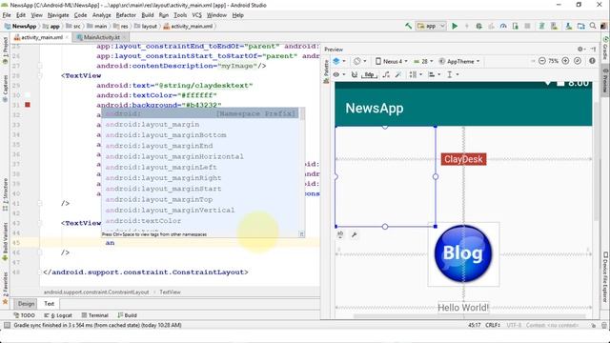
Task: Click Attach debugger to Android process icon
Action: click(x=516, y=26)
